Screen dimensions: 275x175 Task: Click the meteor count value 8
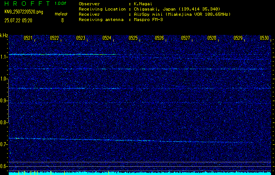63,21
